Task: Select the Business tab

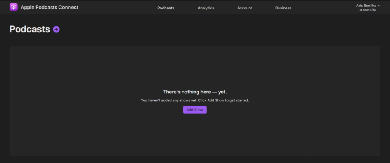Action: 283,8
